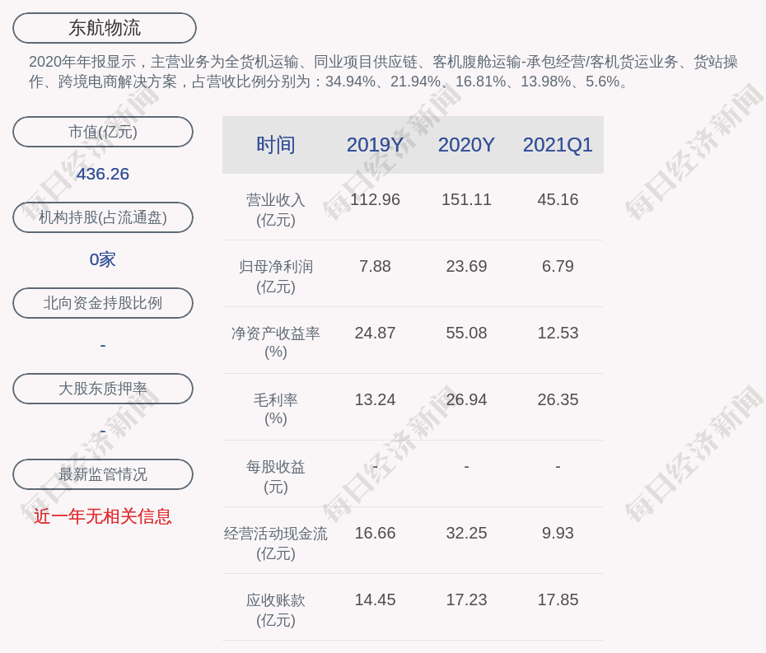Click receivables value 17.23
The image size is (766, 653).
[466, 599]
